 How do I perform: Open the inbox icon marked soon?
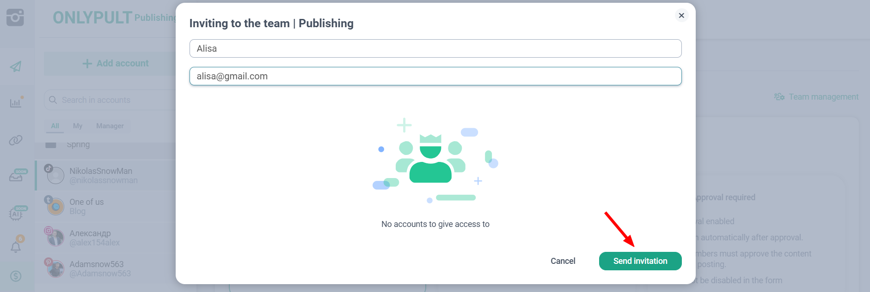click(16, 176)
